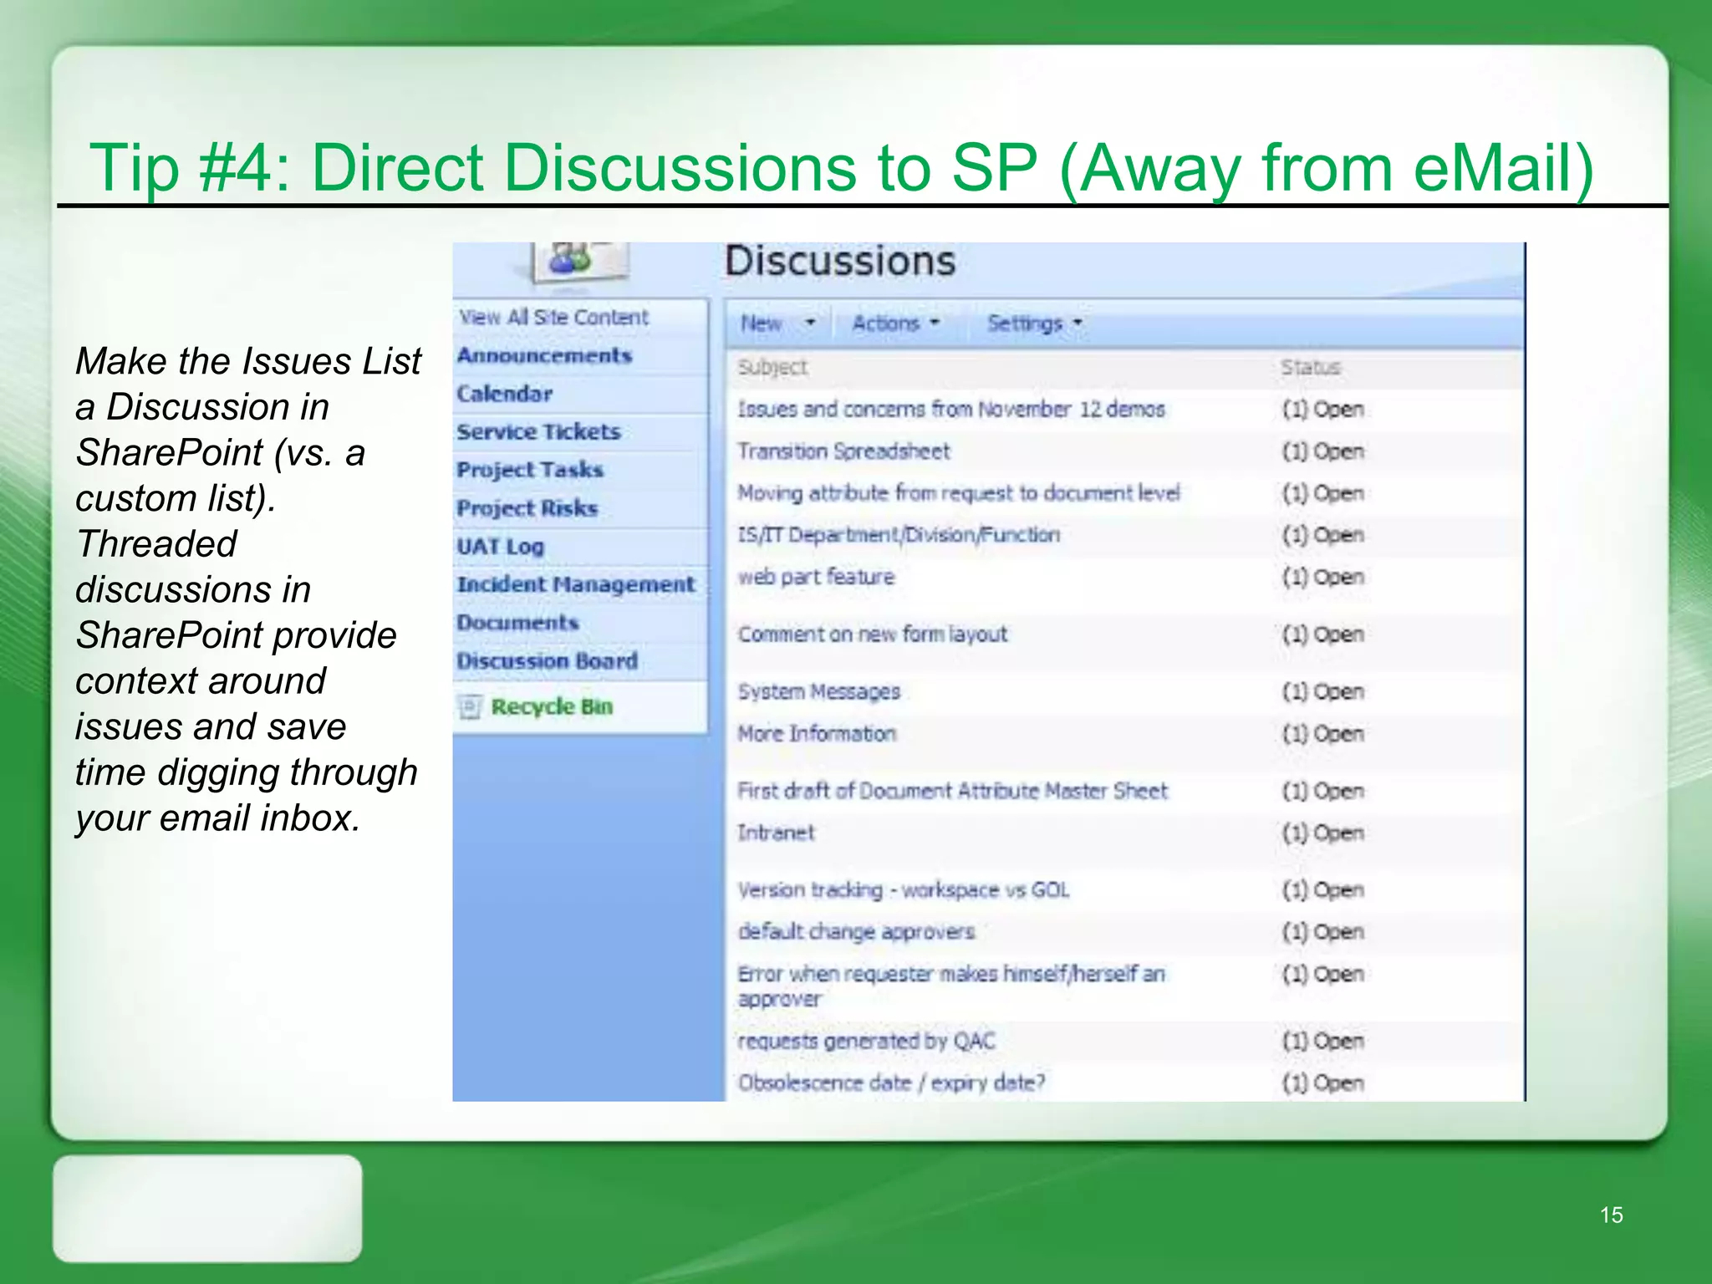The image size is (1712, 1284).
Task: Click the Recycle Bin icon
Action: (471, 707)
